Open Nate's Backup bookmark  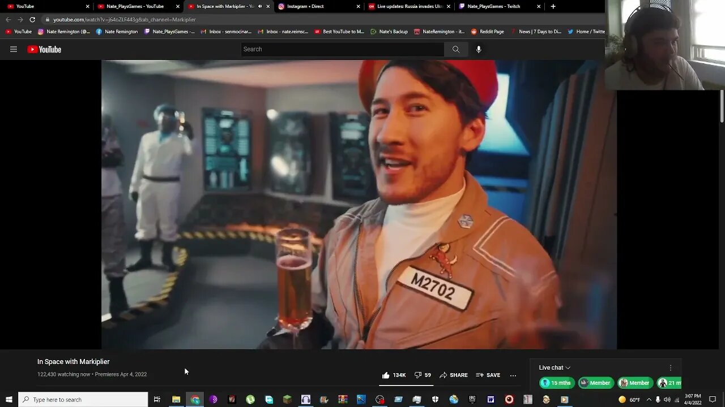[x=389, y=32]
